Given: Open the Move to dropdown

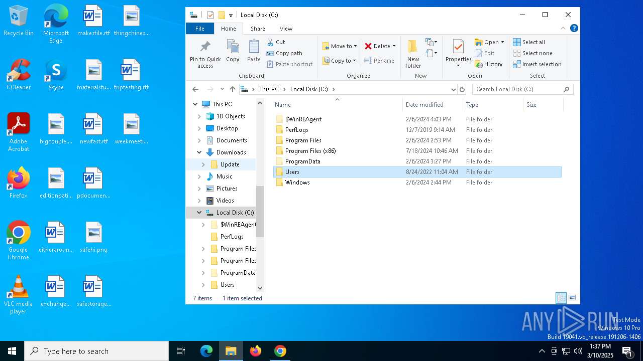Looking at the screenshot, I should (x=339, y=46).
